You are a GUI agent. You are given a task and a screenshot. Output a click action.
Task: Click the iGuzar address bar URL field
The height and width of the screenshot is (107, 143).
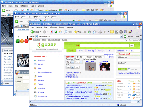tap(78, 37)
